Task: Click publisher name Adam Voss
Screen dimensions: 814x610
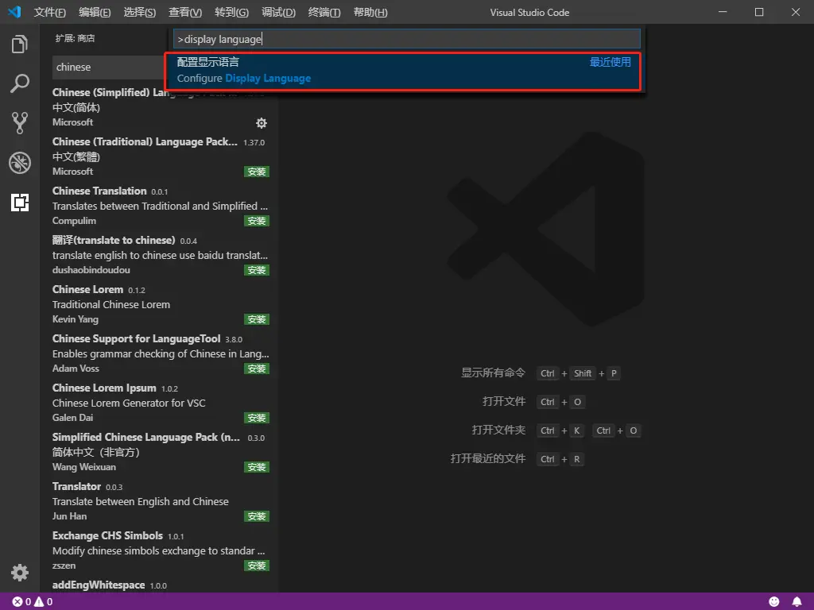Action: point(76,369)
